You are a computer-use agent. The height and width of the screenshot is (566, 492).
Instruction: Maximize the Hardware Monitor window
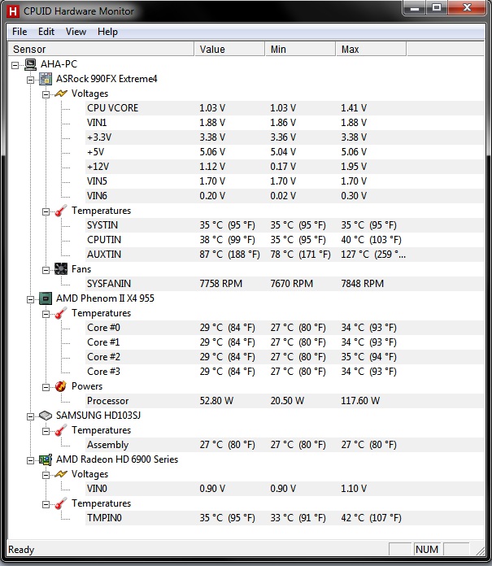[x=437, y=8]
